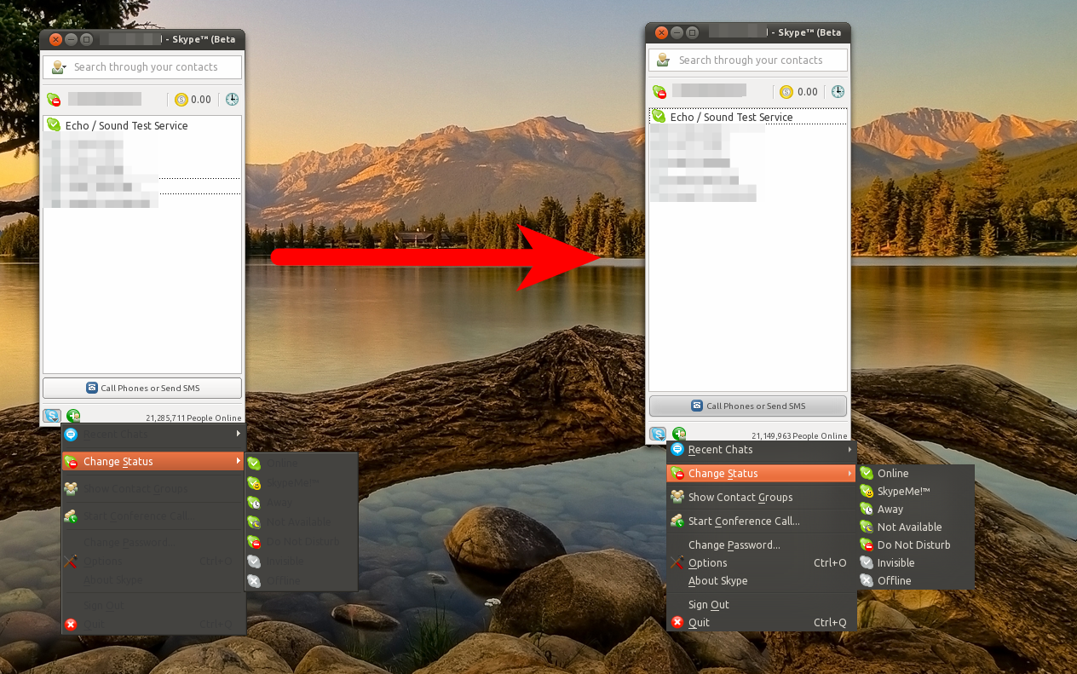Expand Change Status in the right window menu

[762, 473]
